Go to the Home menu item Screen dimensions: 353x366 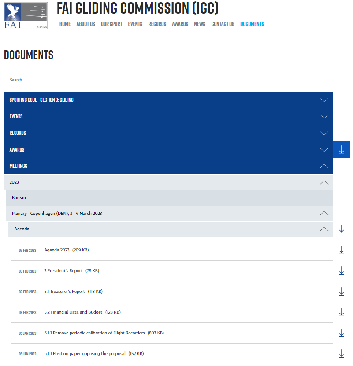(x=65, y=24)
